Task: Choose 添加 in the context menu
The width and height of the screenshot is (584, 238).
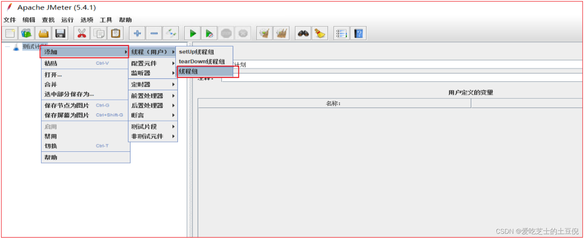Action: pos(85,52)
